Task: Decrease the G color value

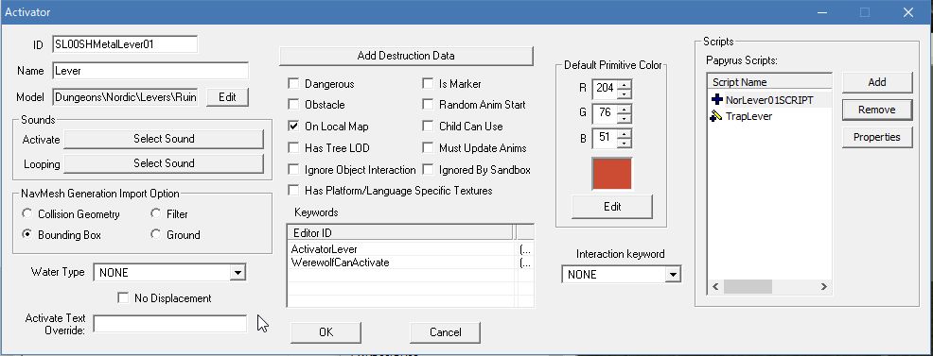Action: coord(624,118)
